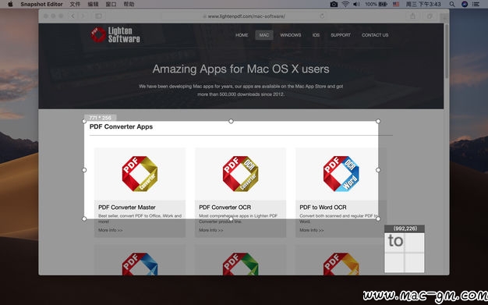Reload the page in Safari

[x=322, y=16]
